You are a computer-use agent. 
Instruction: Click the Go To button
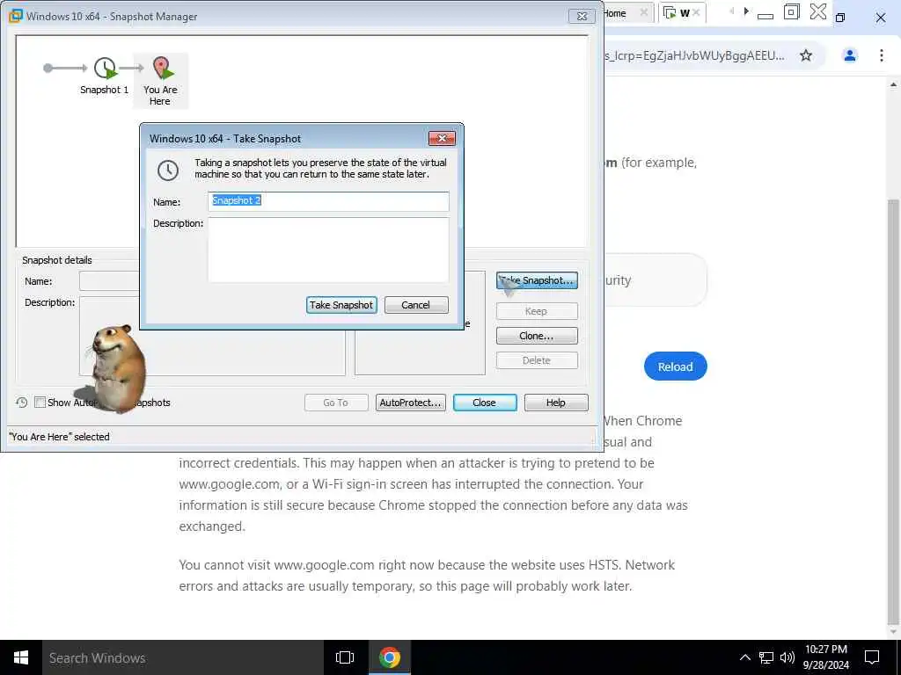(x=336, y=403)
